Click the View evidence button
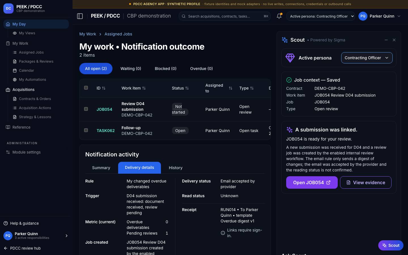Image resolution: width=408 pixels, height=255 pixels. point(365,182)
